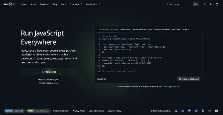Click the server.listen(3000 code line
Image resolution: width=223 pixels, height=115 pixels.
[125, 61]
